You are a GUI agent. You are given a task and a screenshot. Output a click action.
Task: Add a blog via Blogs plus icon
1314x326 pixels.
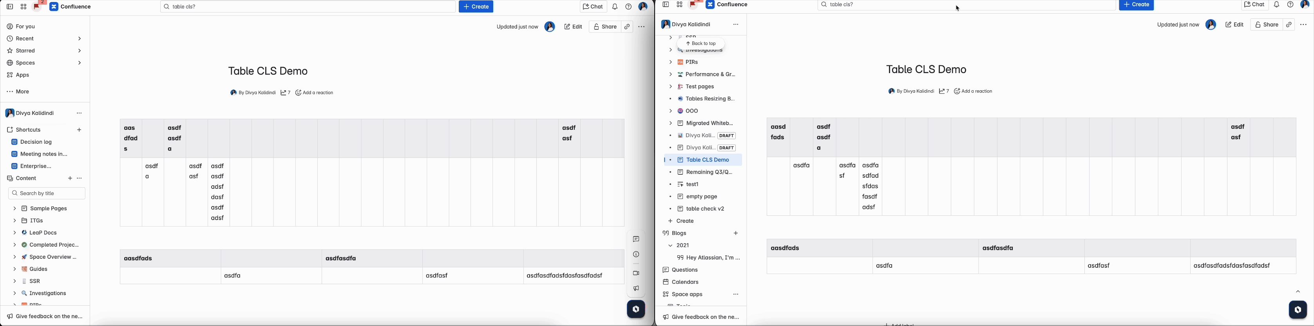pos(736,233)
